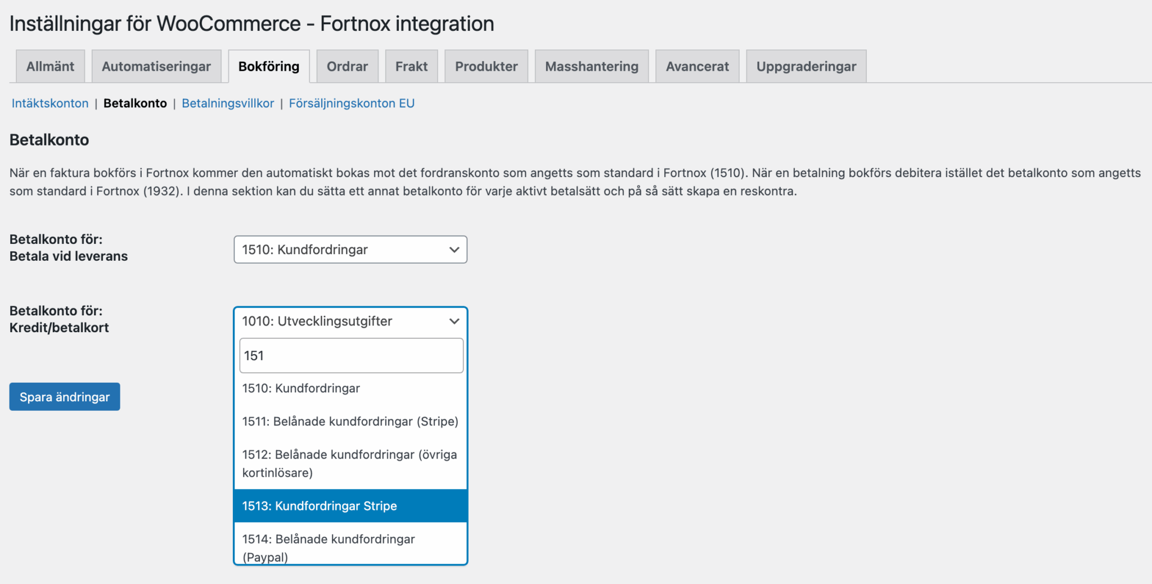The image size is (1152, 584).
Task: Open the Betalningsvillkor settings link
Action: click(x=227, y=103)
